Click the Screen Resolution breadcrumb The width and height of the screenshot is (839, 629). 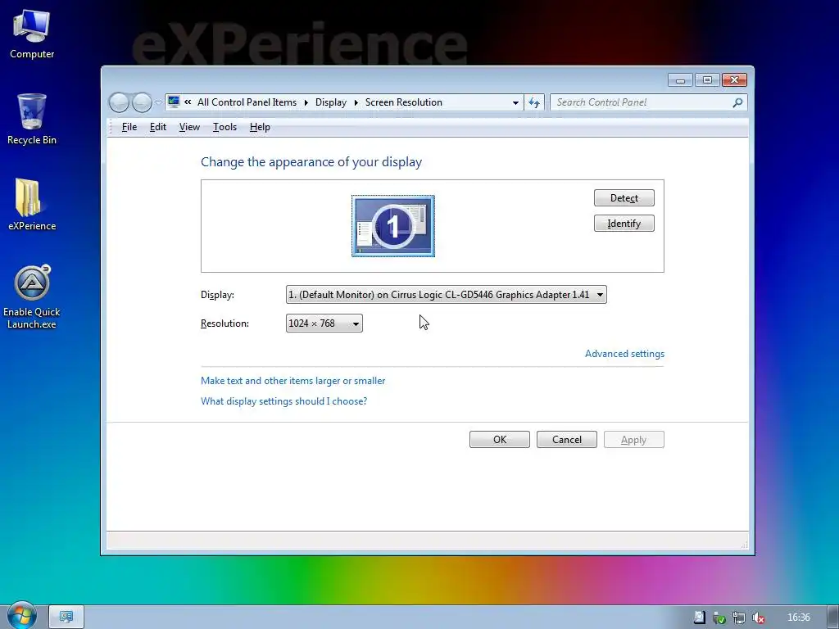[x=403, y=102]
